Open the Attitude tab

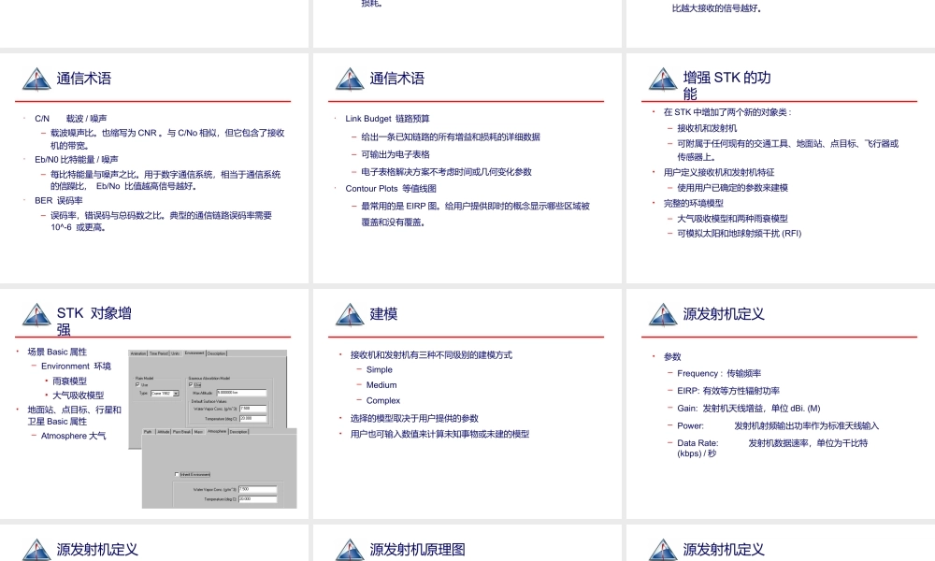click(164, 432)
